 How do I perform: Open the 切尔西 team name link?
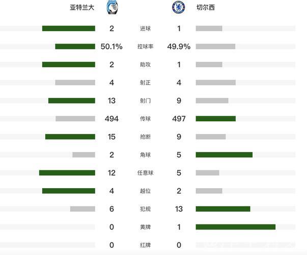(204, 8)
